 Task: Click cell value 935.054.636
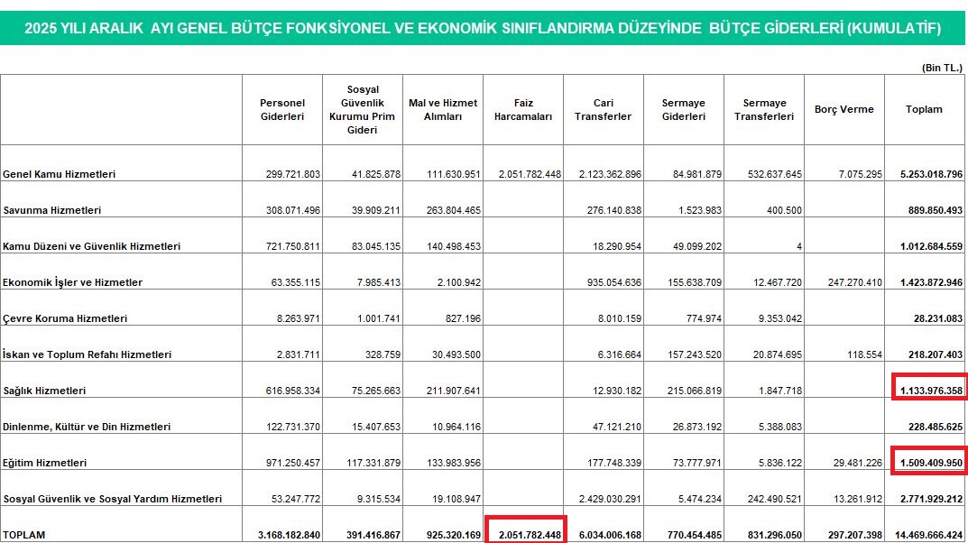pos(614,282)
